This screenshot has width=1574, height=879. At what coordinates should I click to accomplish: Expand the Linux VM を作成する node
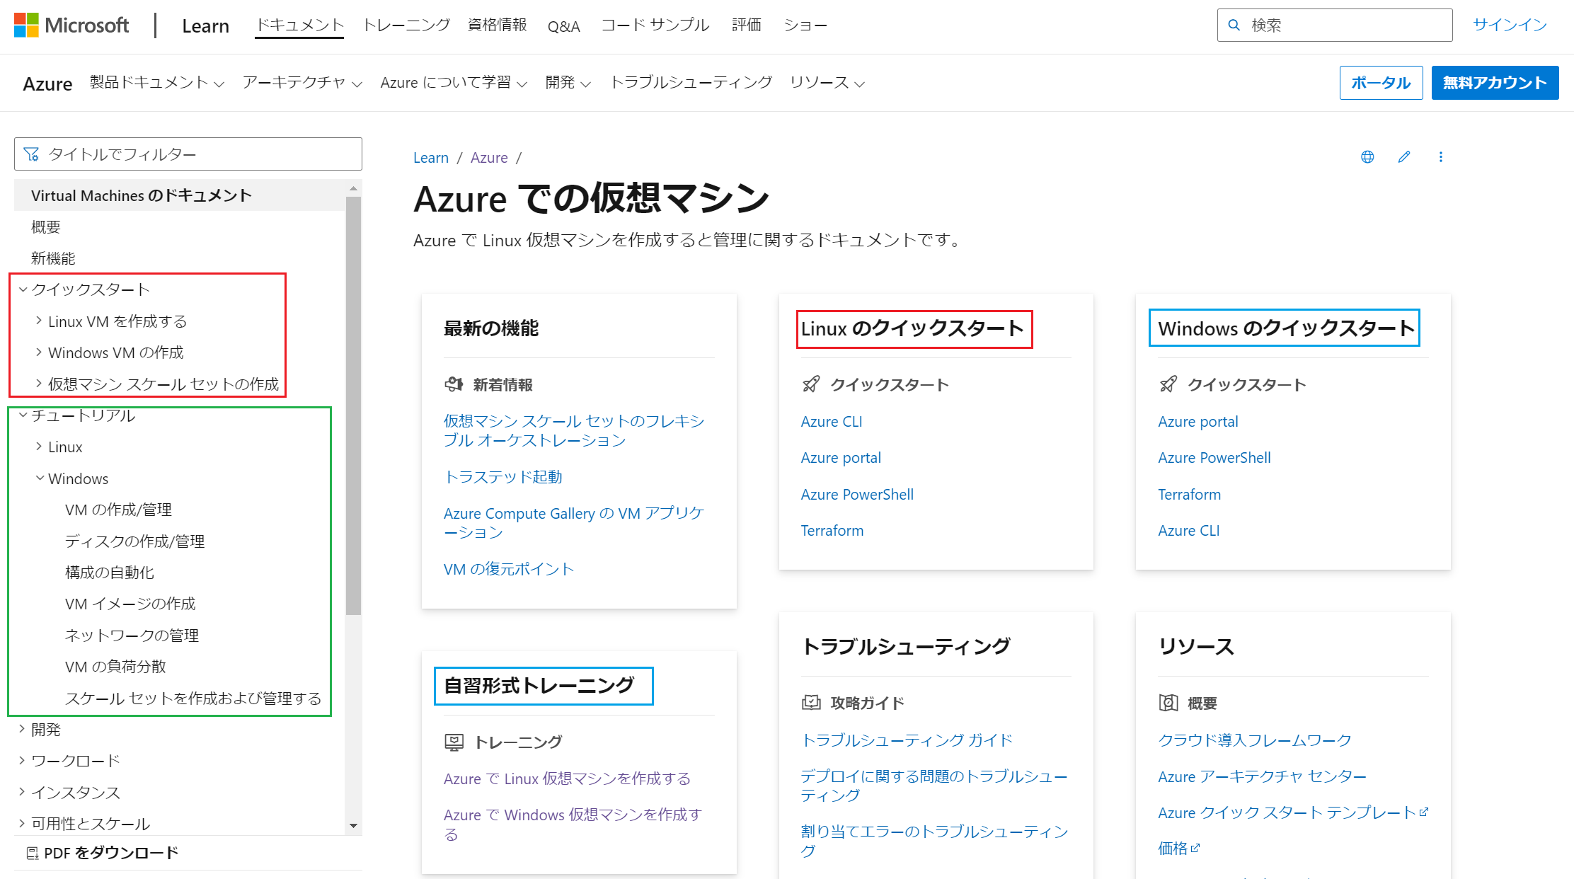(x=39, y=321)
